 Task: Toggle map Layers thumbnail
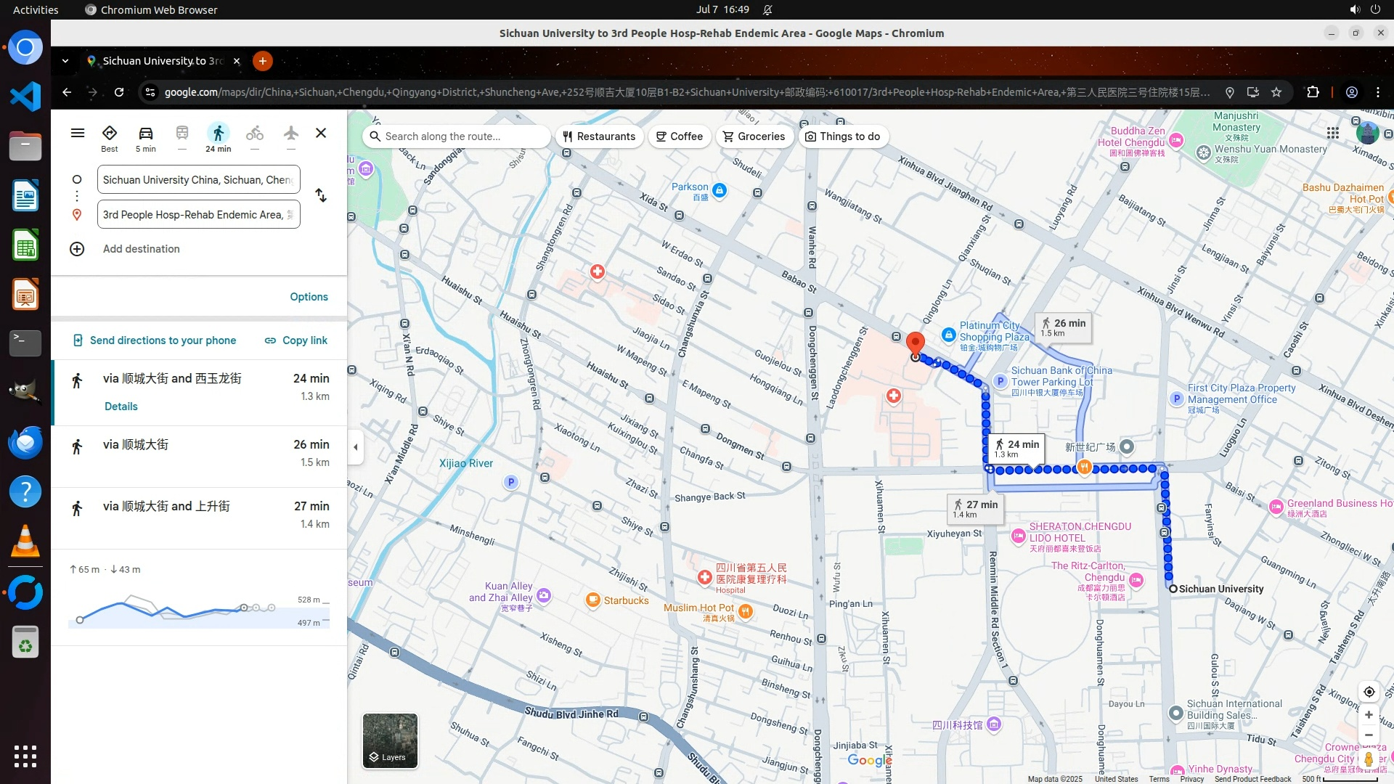(x=390, y=740)
